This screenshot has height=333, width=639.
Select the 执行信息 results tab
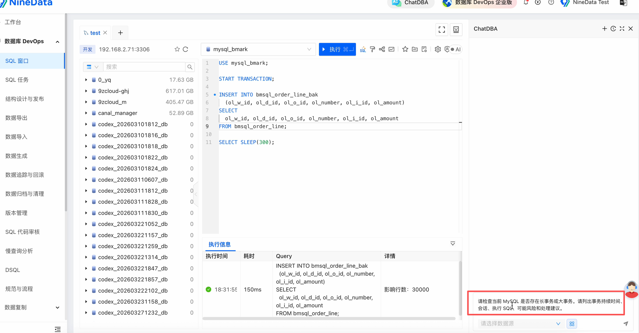pyautogui.click(x=220, y=244)
